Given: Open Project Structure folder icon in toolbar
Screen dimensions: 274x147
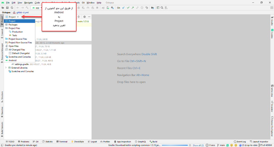Looking at the screenshot, I should tap(153, 8).
